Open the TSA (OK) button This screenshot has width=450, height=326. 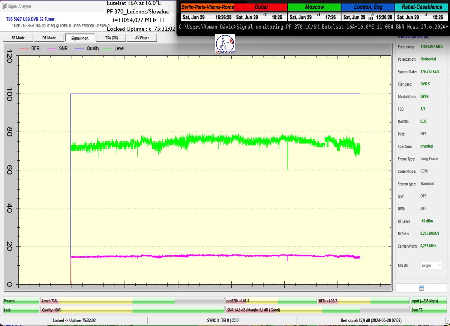pos(111,38)
